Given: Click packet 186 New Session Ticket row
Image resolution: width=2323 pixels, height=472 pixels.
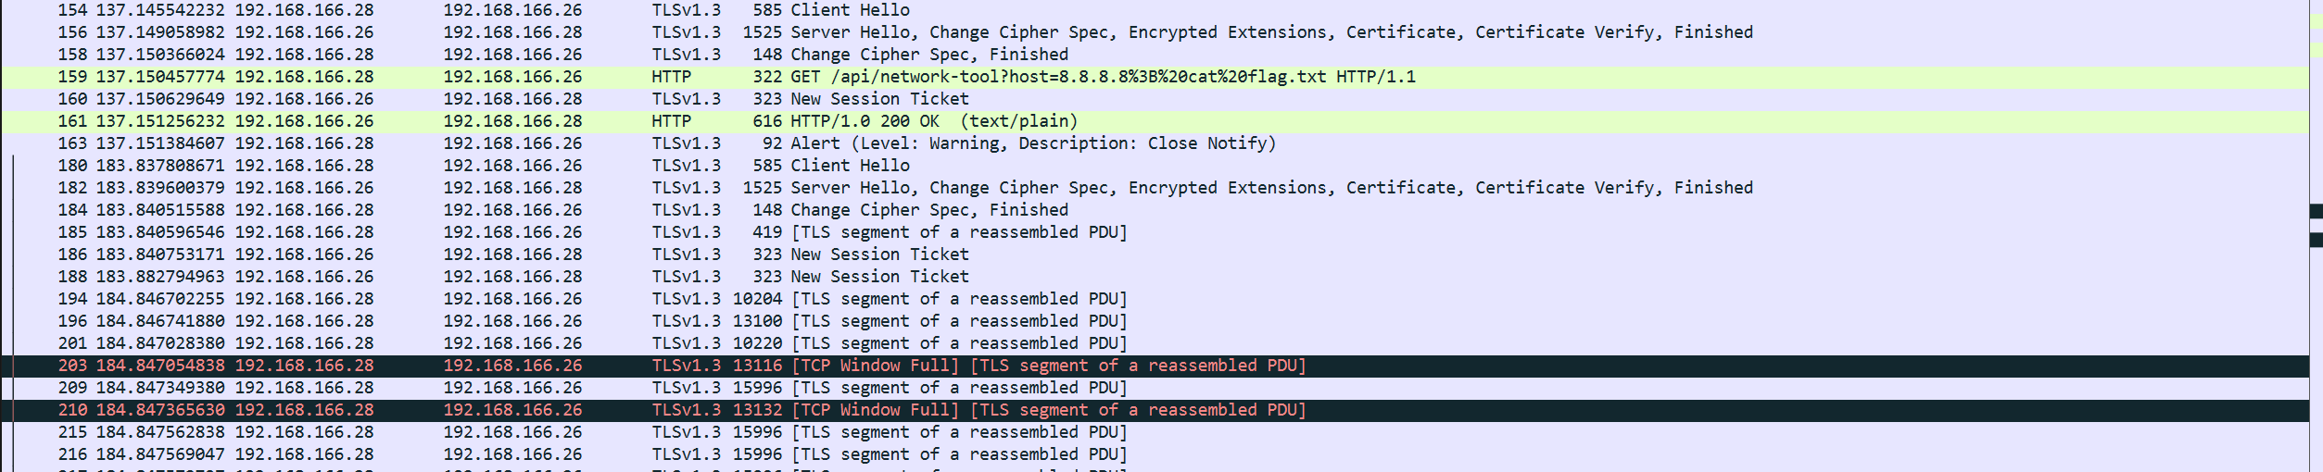Looking at the screenshot, I should (x=878, y=255).
